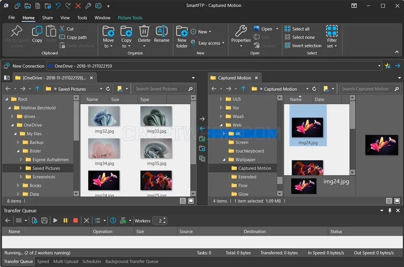
Task: Open the address bar dropdown arrow
Action: [379, 66]
